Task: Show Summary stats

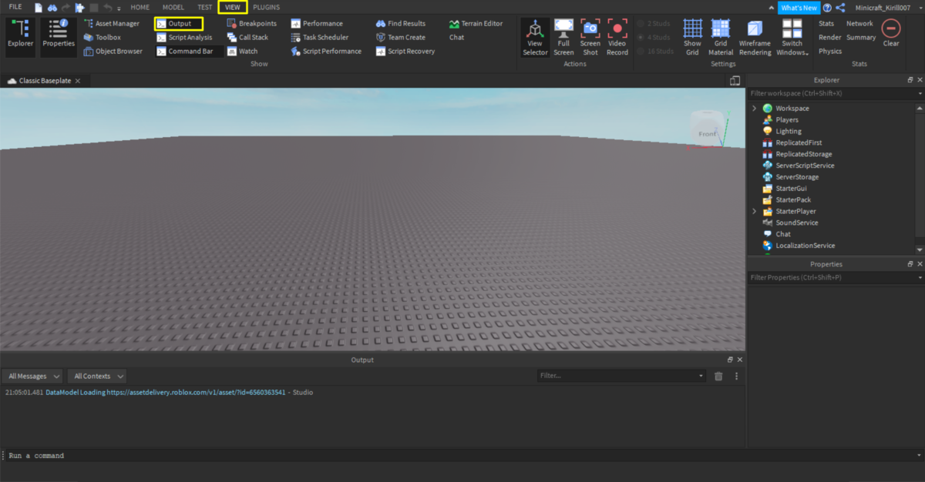Action: [861, 38]
